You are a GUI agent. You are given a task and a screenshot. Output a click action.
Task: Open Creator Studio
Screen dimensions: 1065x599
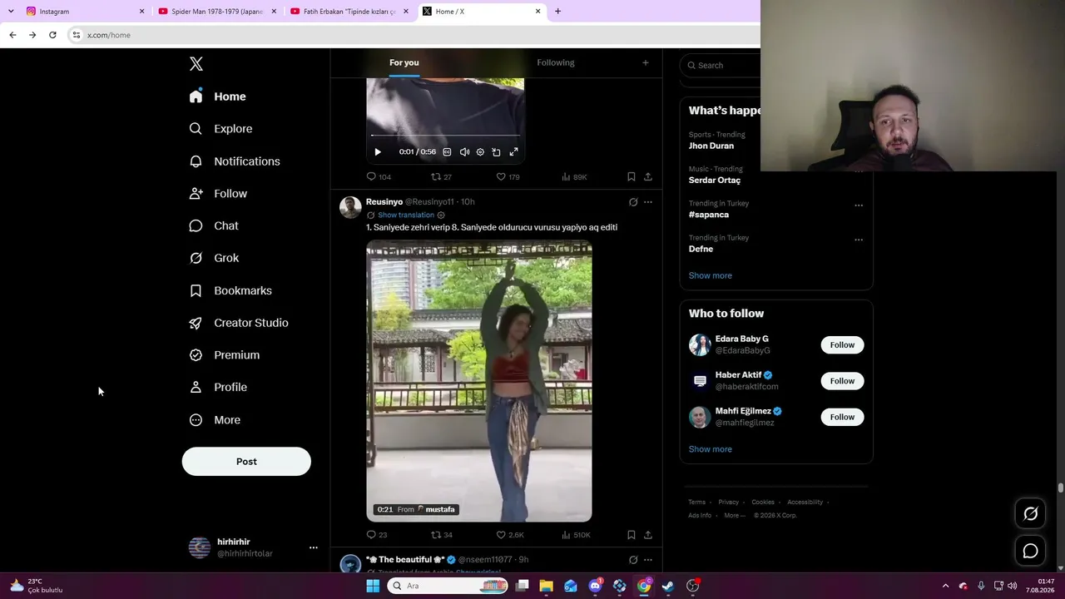(239, 323)
